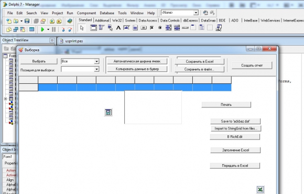Screen dimensions: 304x194
Task: Click the 'Сохранить в Excel' button
Action: coord(200,61)
